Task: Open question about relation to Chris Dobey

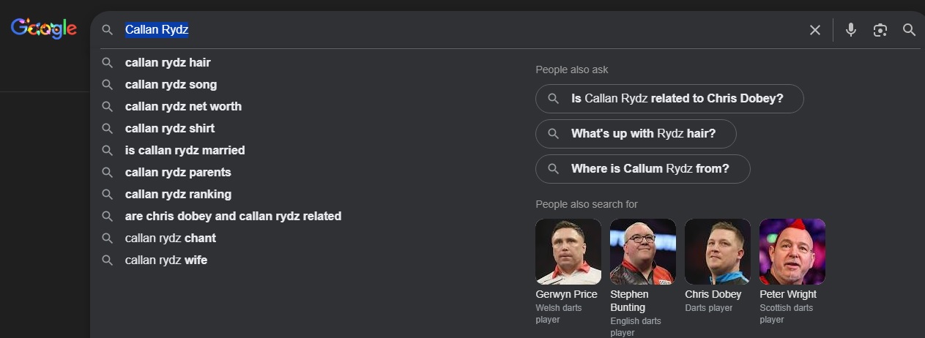Action: (669, 99)
